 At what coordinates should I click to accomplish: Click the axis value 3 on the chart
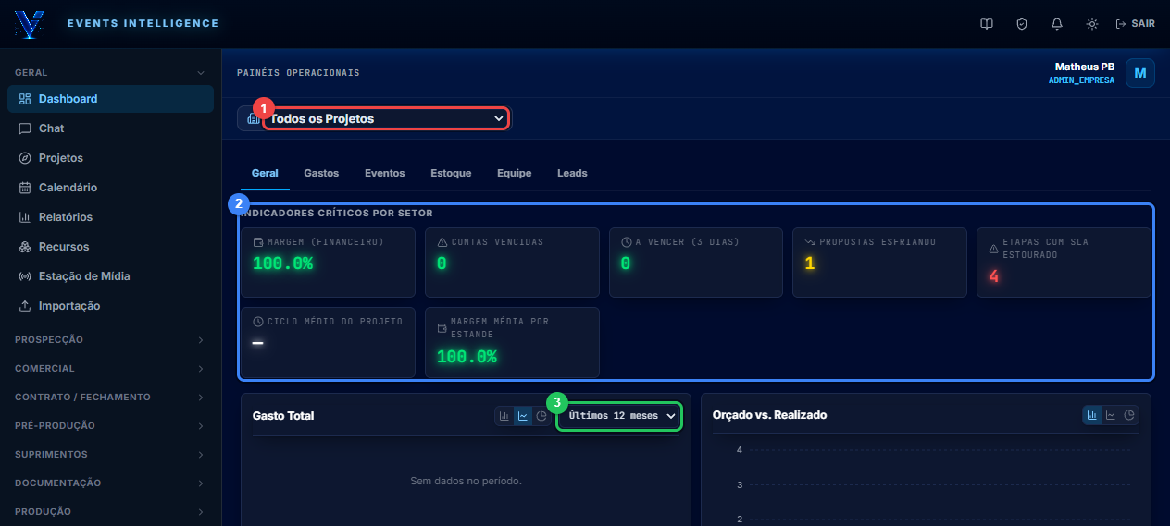[740, 485]
